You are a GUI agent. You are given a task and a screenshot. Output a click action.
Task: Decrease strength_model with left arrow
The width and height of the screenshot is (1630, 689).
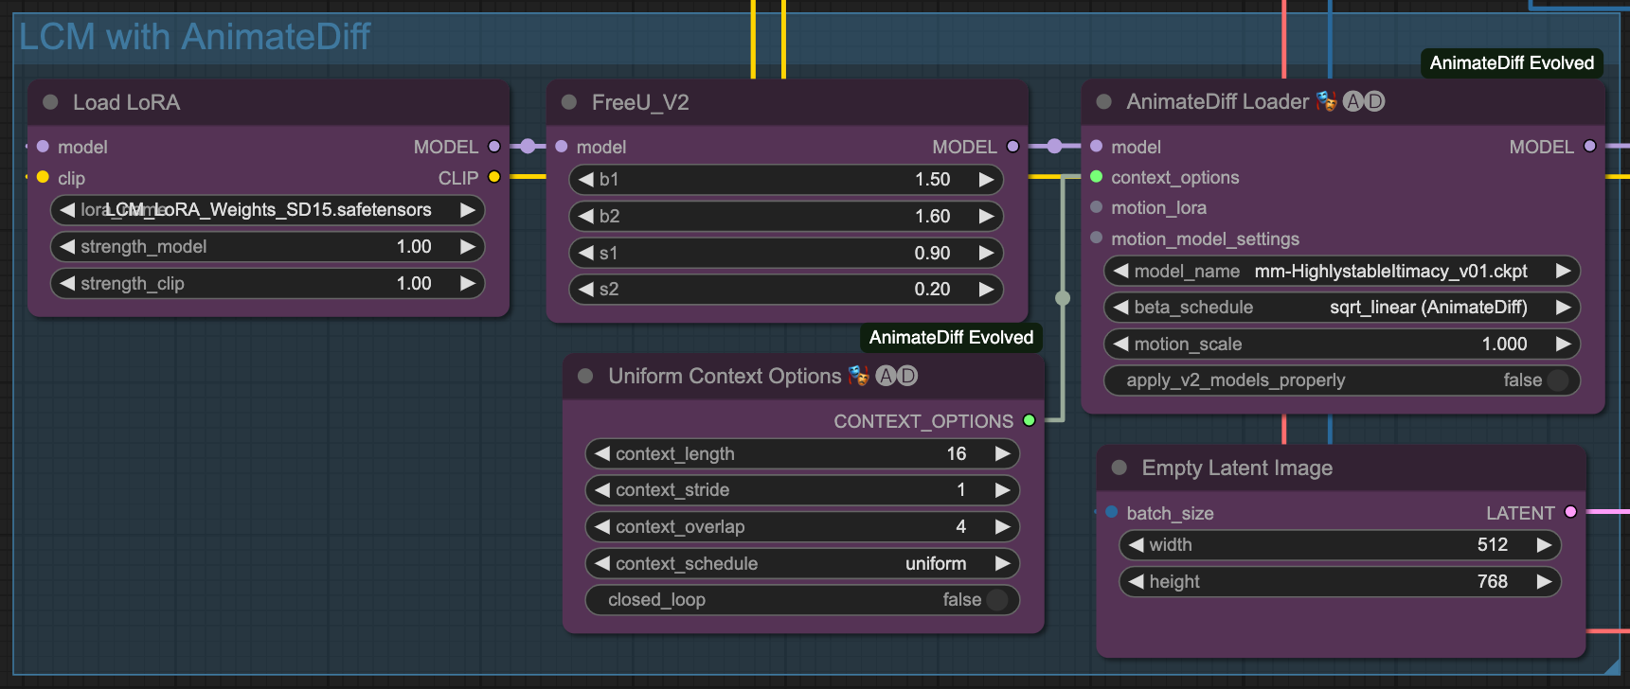point(67,247)
